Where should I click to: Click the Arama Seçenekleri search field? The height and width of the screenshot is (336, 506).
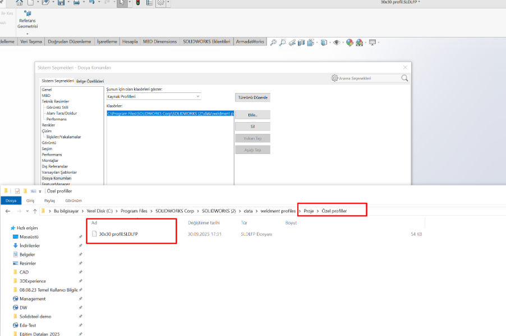click(370, 78)
